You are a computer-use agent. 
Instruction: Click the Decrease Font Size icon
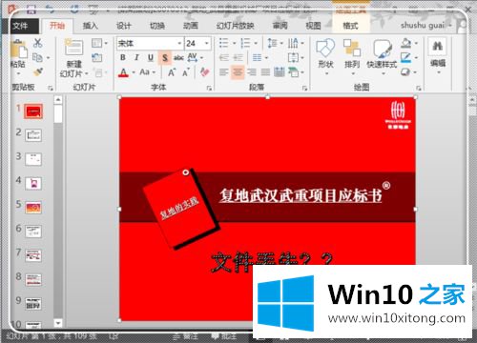click(186, 72)
